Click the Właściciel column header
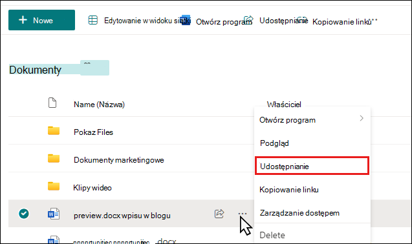Viewport: 412px width, 244px height. pos(284,105)
